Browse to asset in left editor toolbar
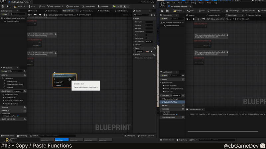Image resolution: width=266 pixels, height=149 pixels. pos(8,6)
